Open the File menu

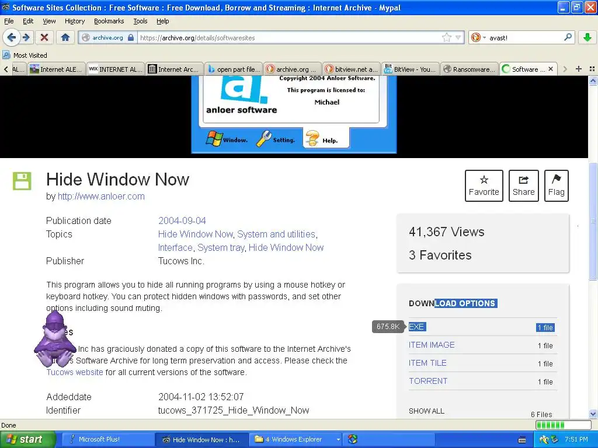pos(9,21)
